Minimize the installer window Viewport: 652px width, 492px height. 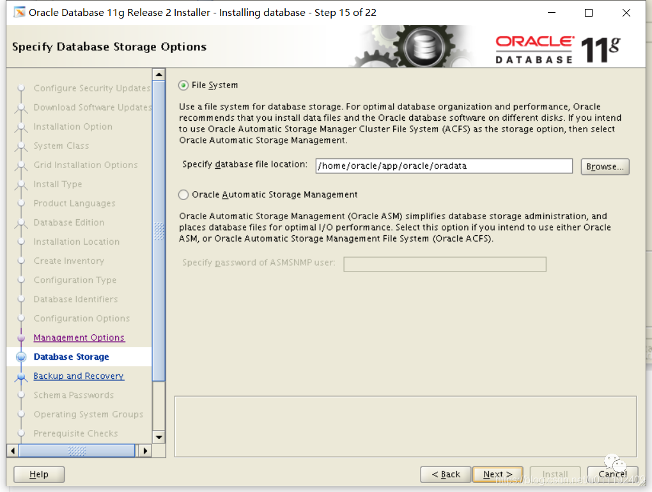pos(552,13)
